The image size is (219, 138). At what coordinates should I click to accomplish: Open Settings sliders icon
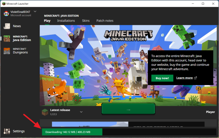7,131
